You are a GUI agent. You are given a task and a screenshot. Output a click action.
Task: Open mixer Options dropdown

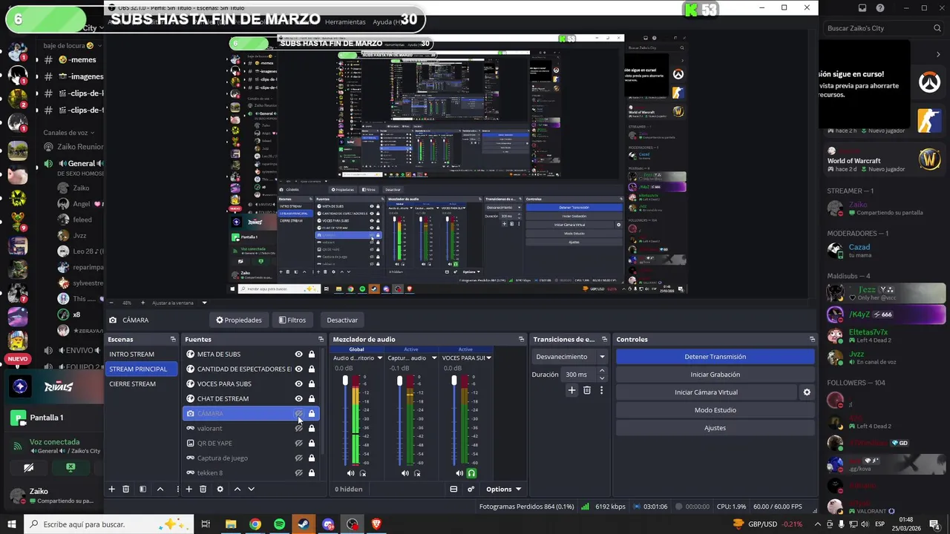click(x=503, y=489)
